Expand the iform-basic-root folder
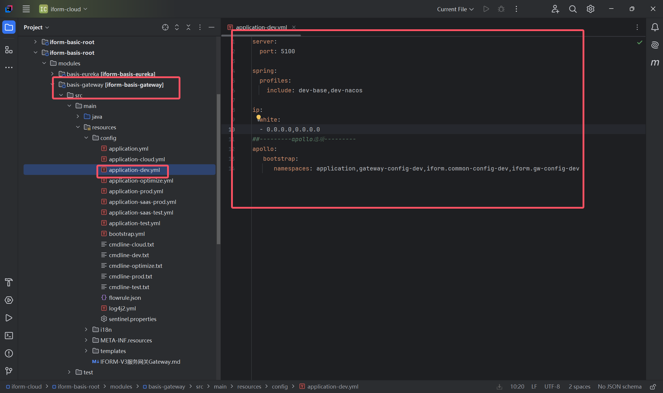The width and height of the screenshot is (663, 393). [x=36, y=42]
